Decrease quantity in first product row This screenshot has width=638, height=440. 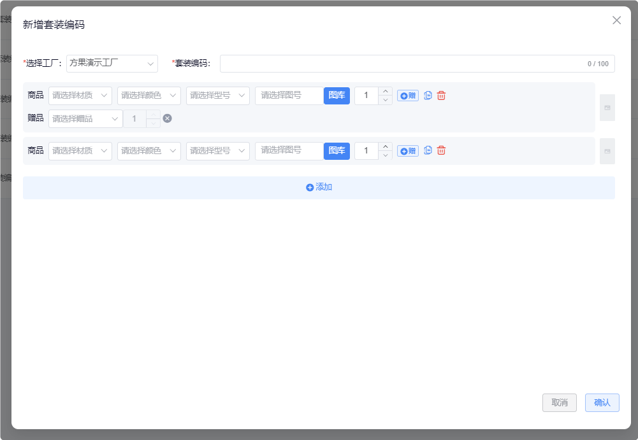[386, 100]
